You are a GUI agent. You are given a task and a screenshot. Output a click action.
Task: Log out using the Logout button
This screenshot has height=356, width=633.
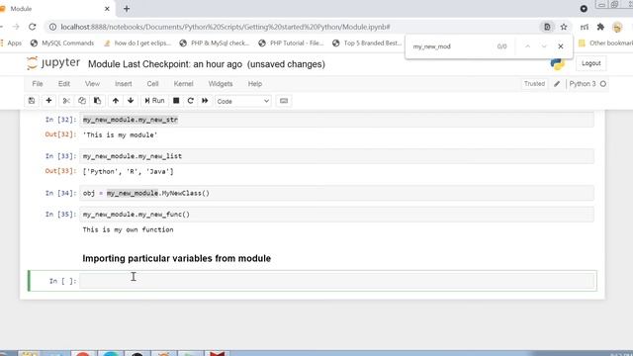tap(591, 63)
